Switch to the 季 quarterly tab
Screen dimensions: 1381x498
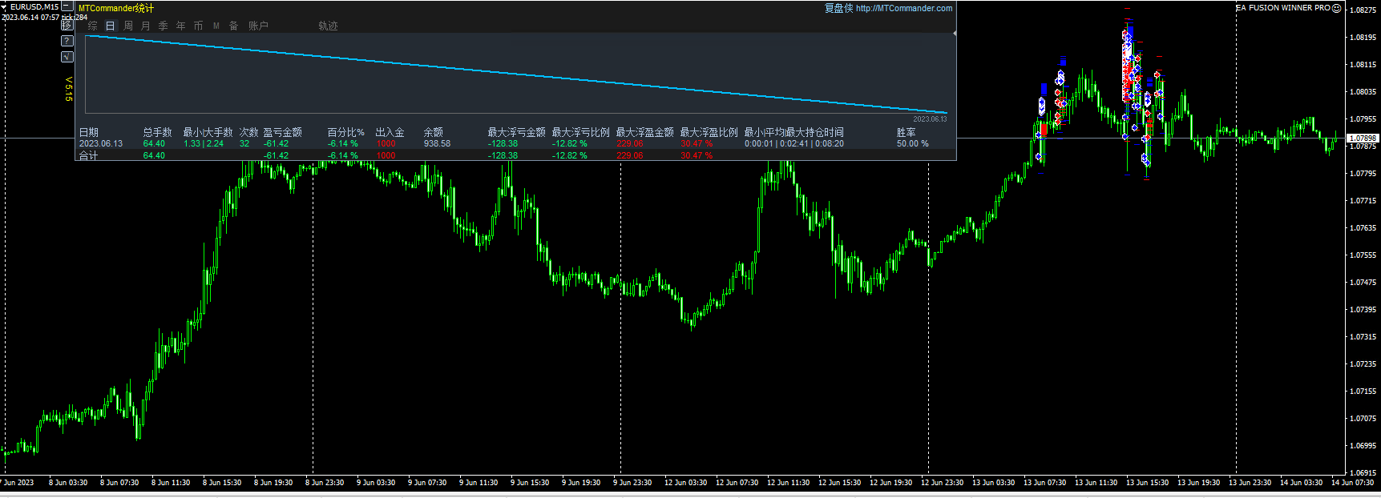click(x=164, y=26)
